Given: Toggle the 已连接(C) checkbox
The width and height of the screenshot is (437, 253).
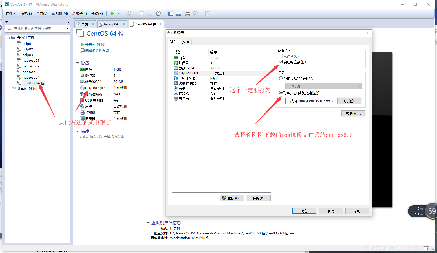Looking at the screenshot, I should pyautogui.click(x=281, y=56).
